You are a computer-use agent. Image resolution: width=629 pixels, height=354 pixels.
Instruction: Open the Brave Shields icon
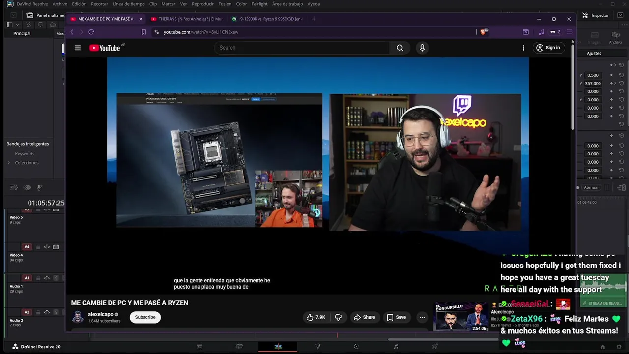coord(484,32)
